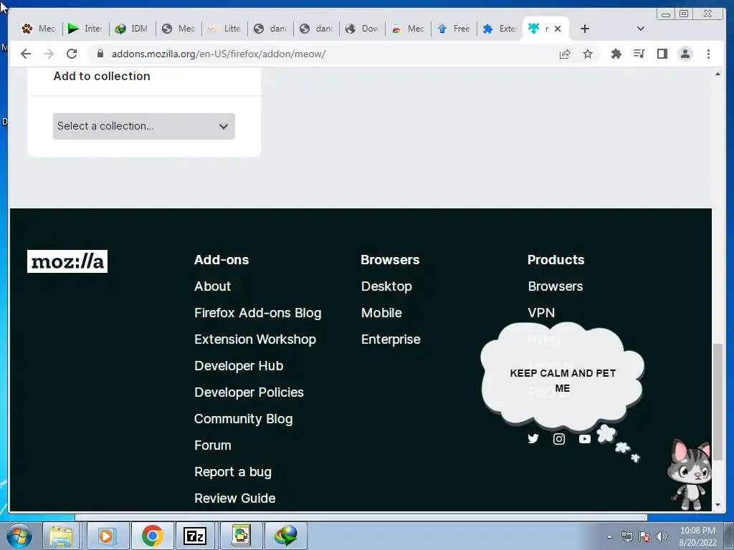Open the Mozilla Instagram icon
The width and height of the screenshot is (734, 550).
pyautogui.click(x=559, y=439)
